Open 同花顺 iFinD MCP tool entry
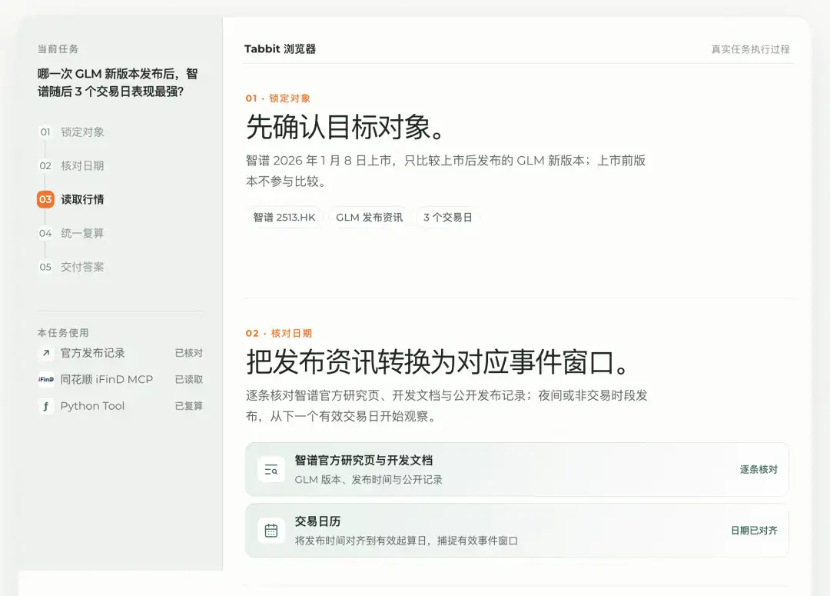Viewport: 830px width, 596px height. (120, 379)
